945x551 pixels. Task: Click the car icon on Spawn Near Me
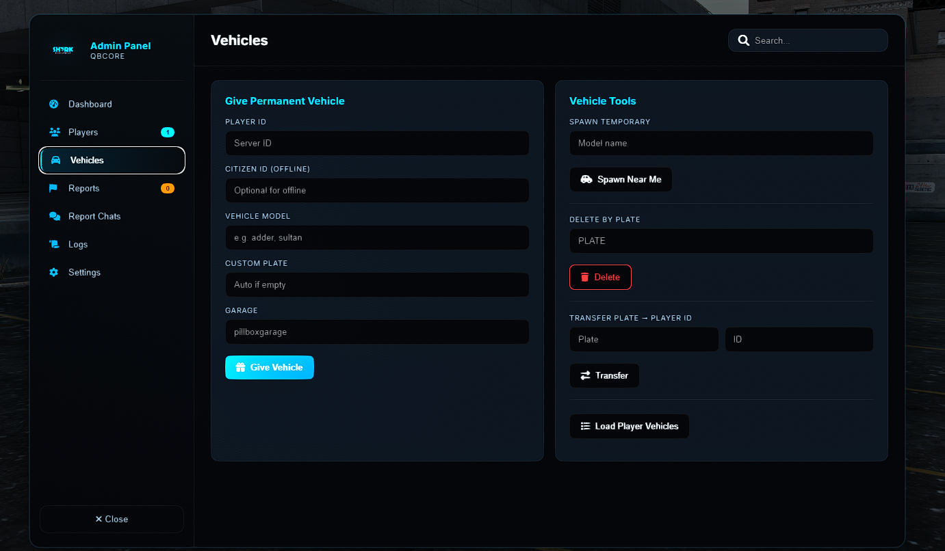click(x=586, y=179)
